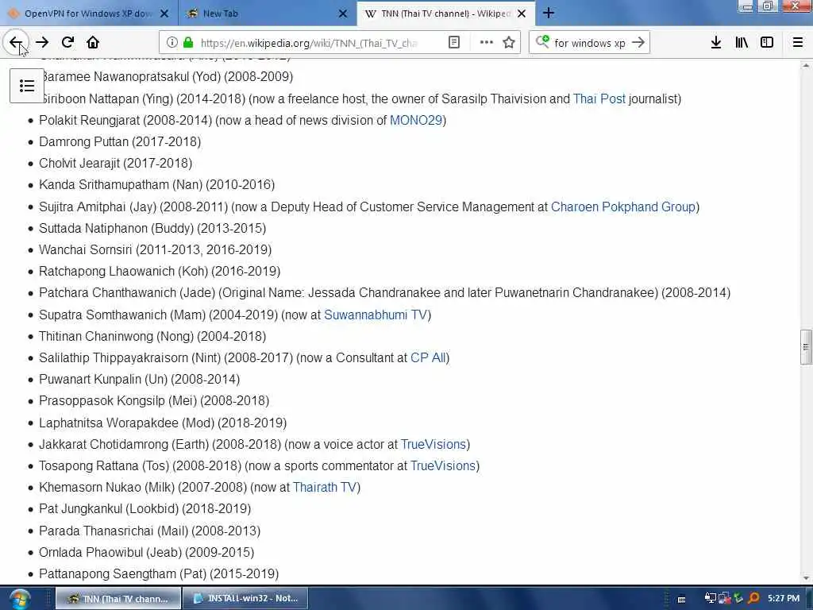Click the URL address field

pos(309,43)
